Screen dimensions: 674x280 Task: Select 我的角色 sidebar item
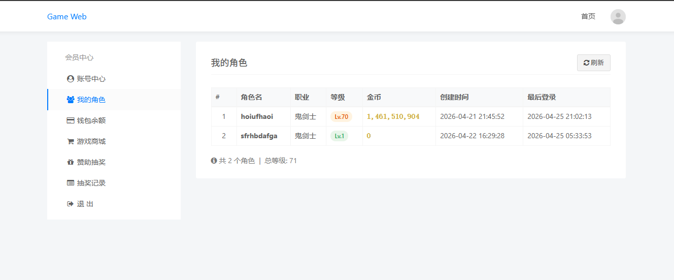pyautogui.click(x=114, y=100)
